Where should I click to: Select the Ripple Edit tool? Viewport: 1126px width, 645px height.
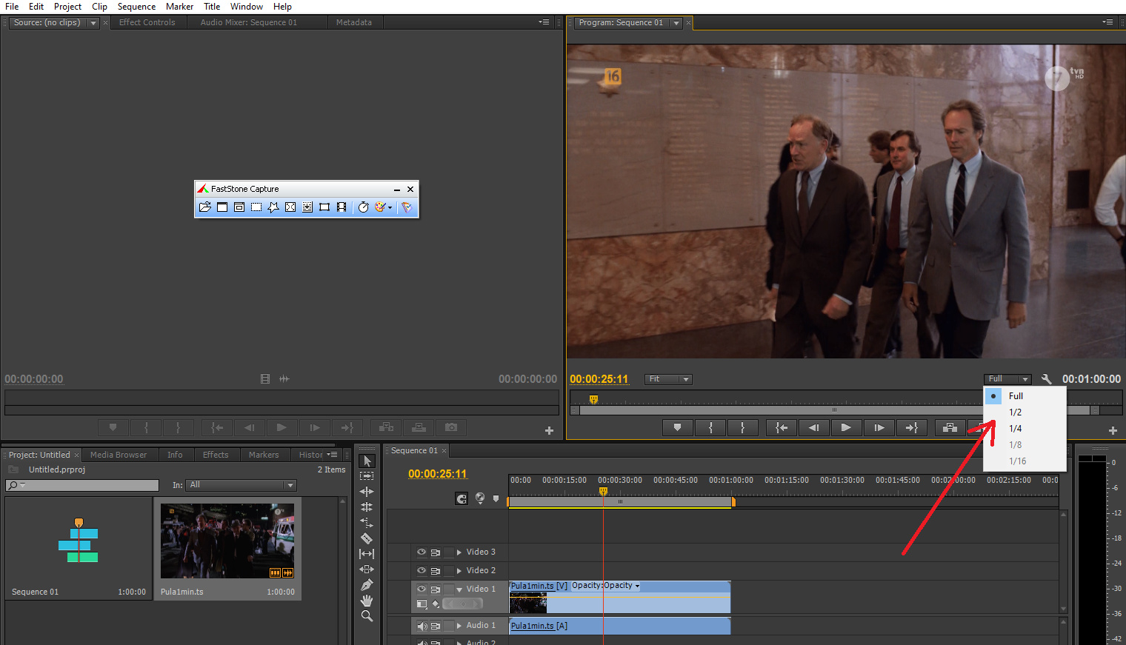(x=367, y=492)
